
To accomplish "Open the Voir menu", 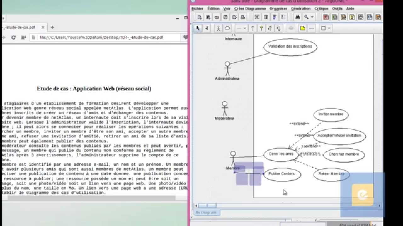I will 227,9.
